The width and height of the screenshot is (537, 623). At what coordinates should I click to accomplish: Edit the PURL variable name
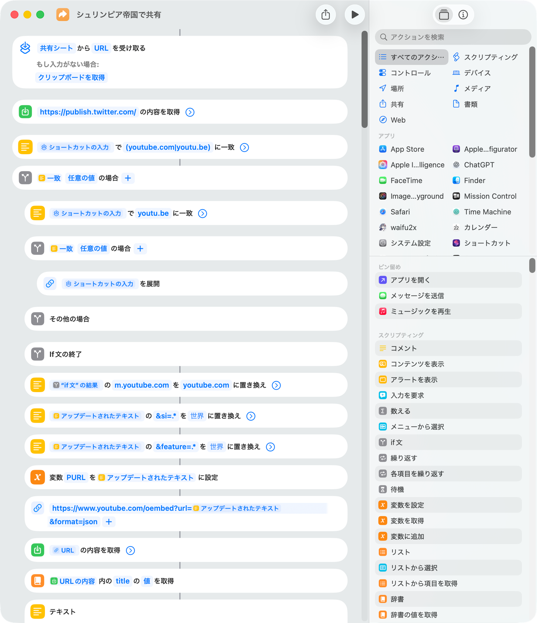click(x=76, y=477)
